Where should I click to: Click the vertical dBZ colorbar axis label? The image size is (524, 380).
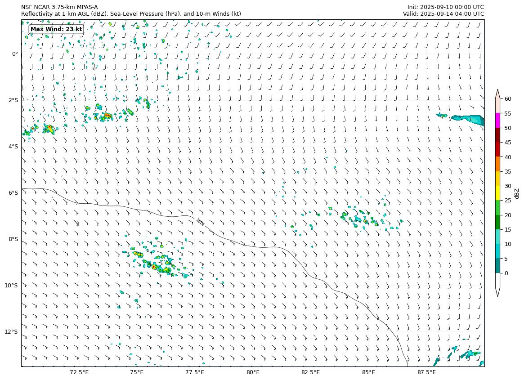pos(517,193)
